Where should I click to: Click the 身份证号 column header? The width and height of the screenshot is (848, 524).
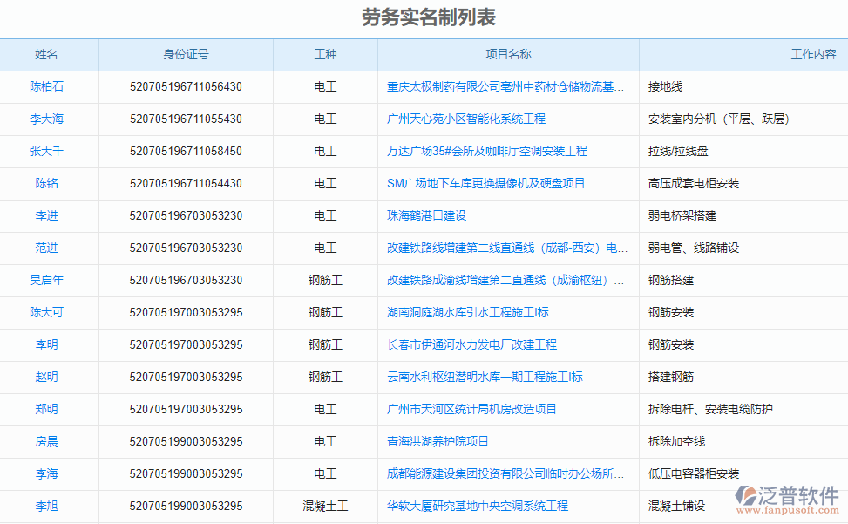(186, 54)
